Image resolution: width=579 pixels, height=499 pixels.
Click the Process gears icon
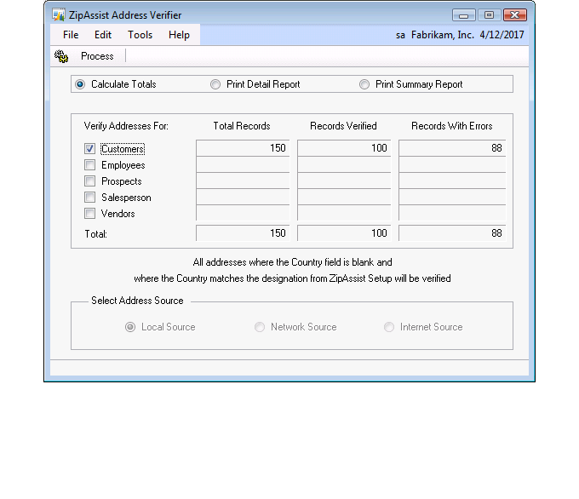[x=61, y=56]
